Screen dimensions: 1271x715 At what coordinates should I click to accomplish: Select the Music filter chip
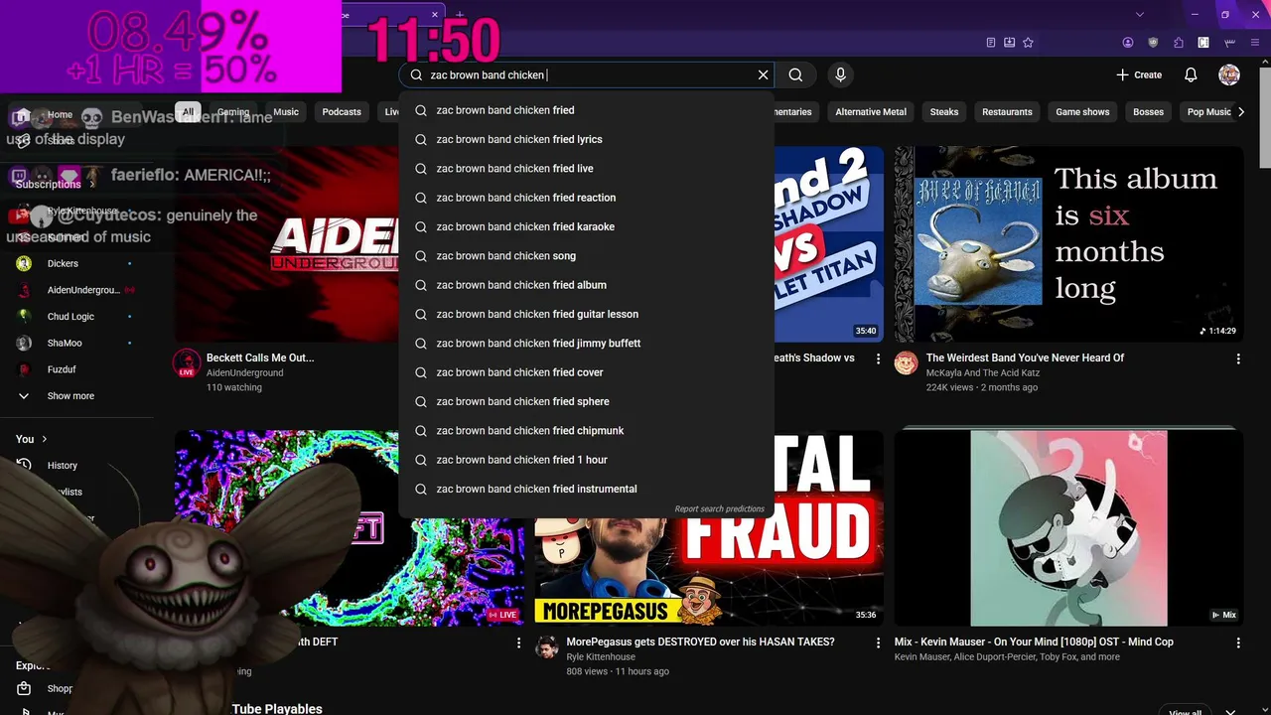[286, 112]
